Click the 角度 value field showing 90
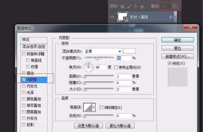The height and width of the screenshot is (132, 203). click(x=101, y=67)
